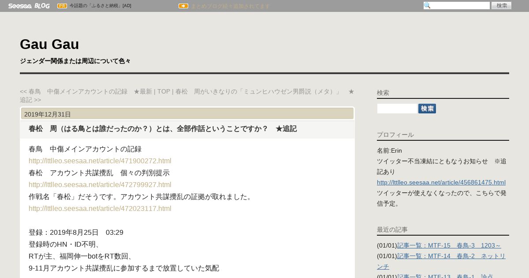The width and height of the screenshot is (529, 278).
Task: Click the blue sidebar 検索 button
Action: [x=427, y=109]
